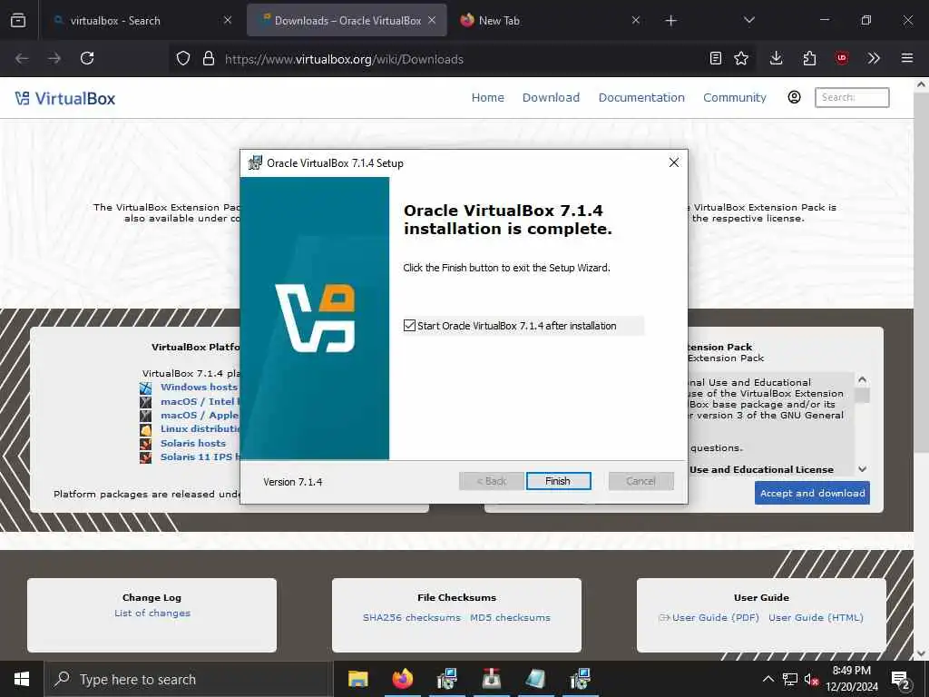Screen dimensions: 929x697
Task: Select the Downloads – Oracle VirtualBox tab
Action: pos(347,21)
